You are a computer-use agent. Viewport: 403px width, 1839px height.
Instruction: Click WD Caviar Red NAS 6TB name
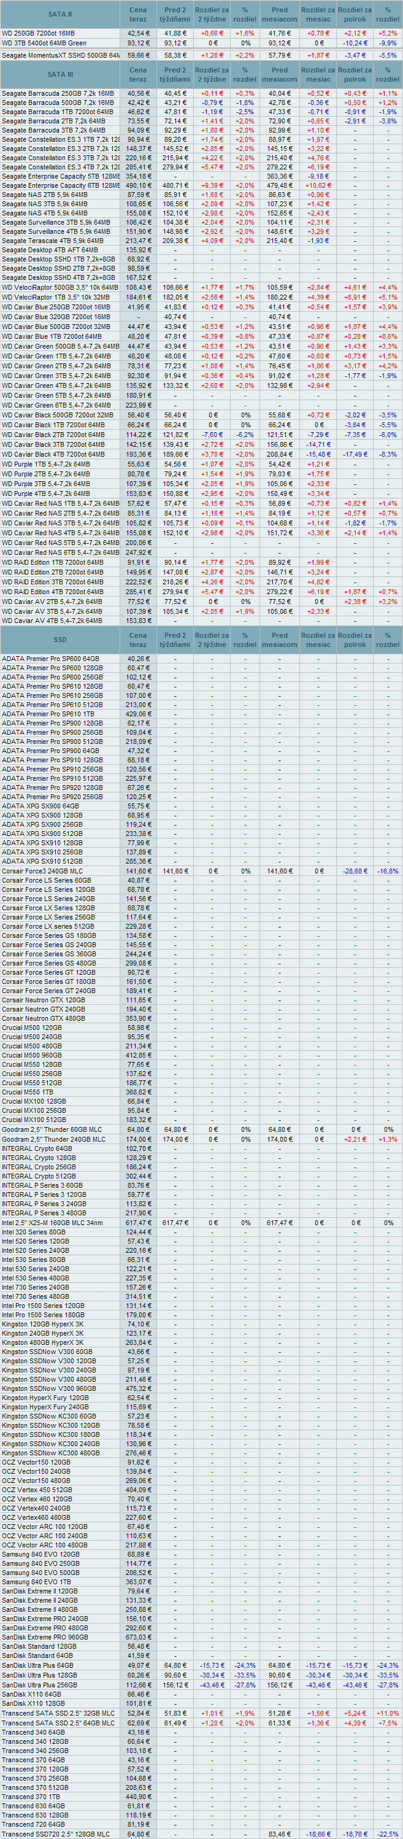point(61,552)
